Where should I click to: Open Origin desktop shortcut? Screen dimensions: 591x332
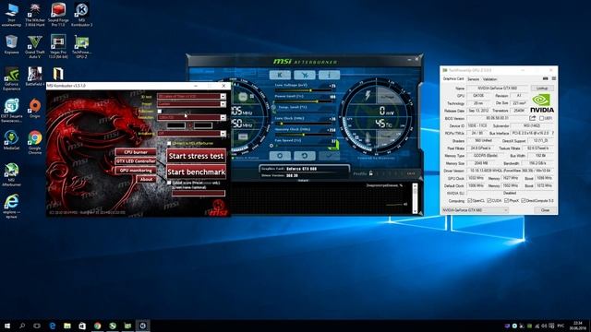tap(35, 108)
